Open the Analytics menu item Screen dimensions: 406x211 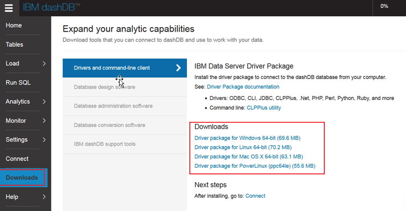click(x=18, y=102)
